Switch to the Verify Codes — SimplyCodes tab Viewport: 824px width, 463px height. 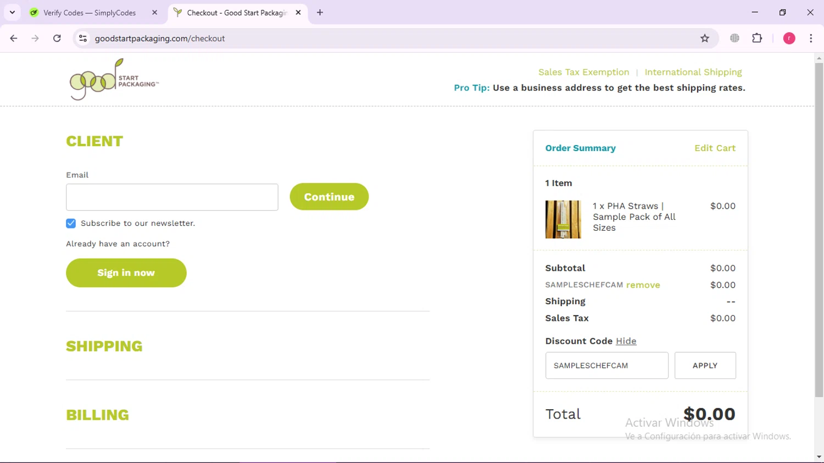tap(90, 13)
